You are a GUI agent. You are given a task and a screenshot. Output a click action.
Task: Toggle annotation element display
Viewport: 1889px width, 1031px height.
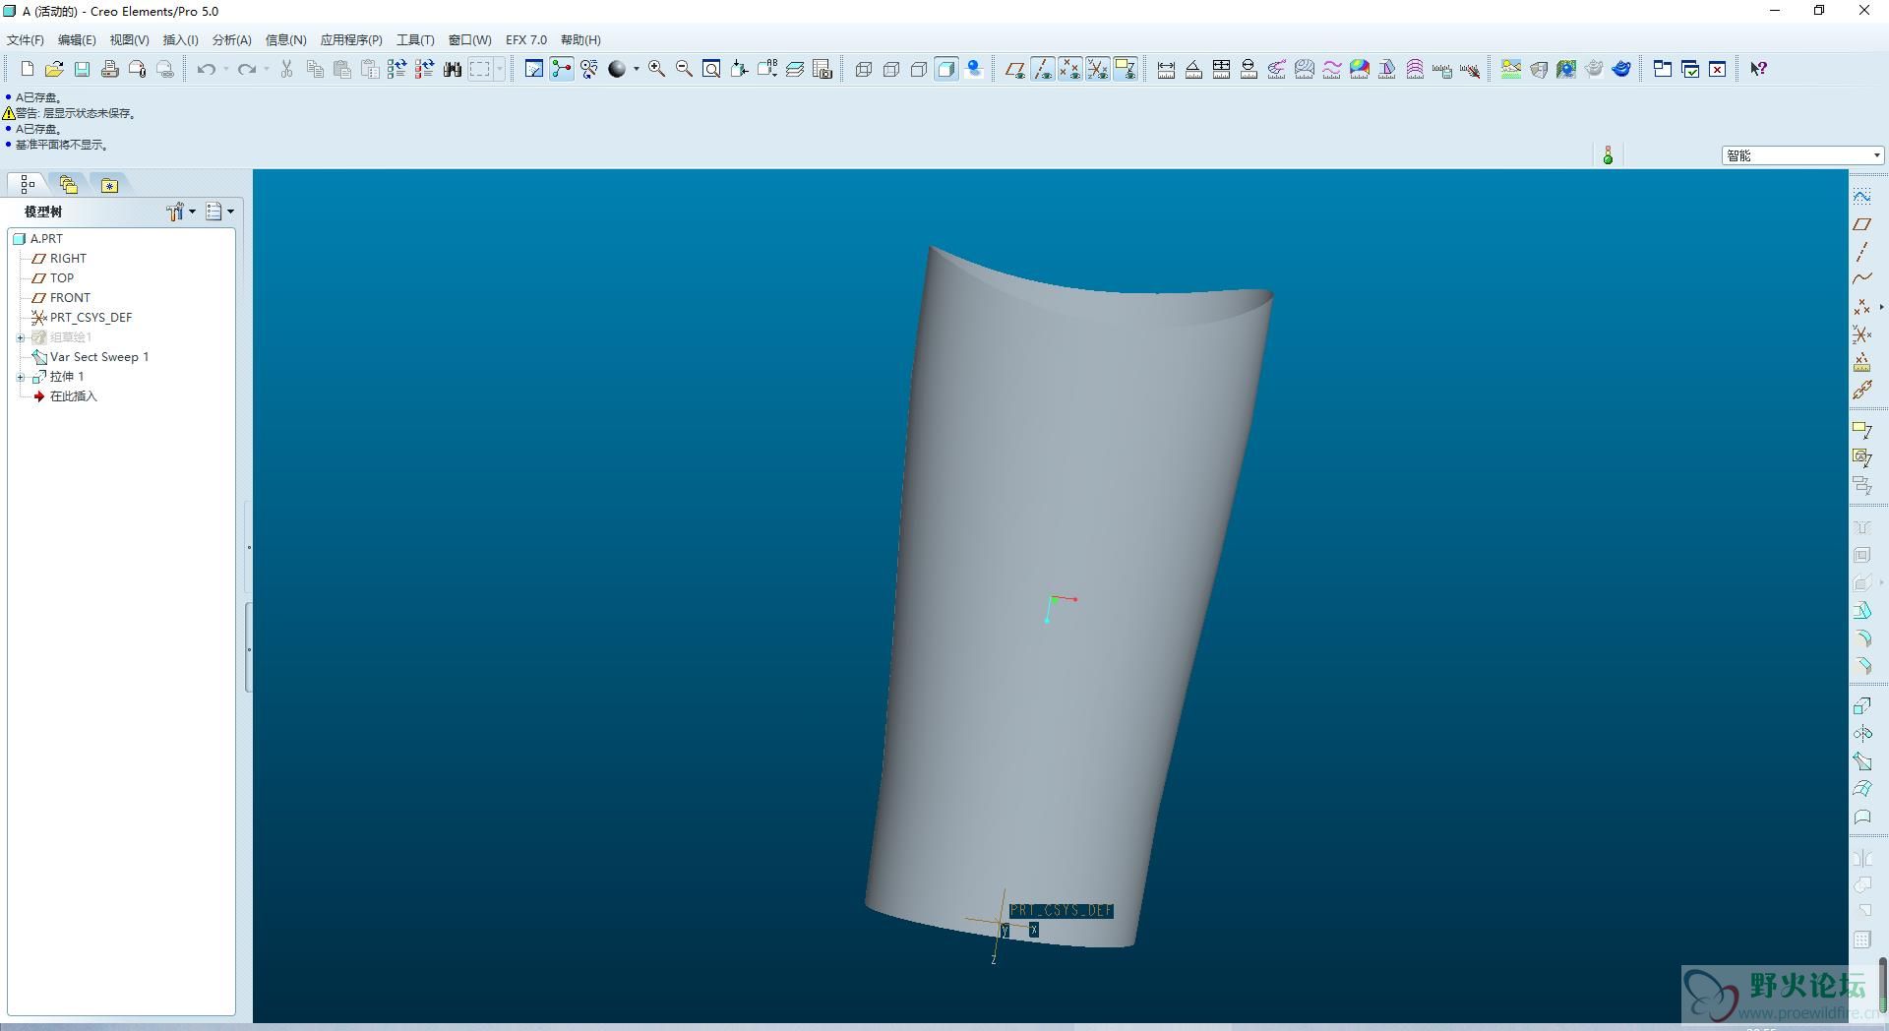pos(1126,69)
